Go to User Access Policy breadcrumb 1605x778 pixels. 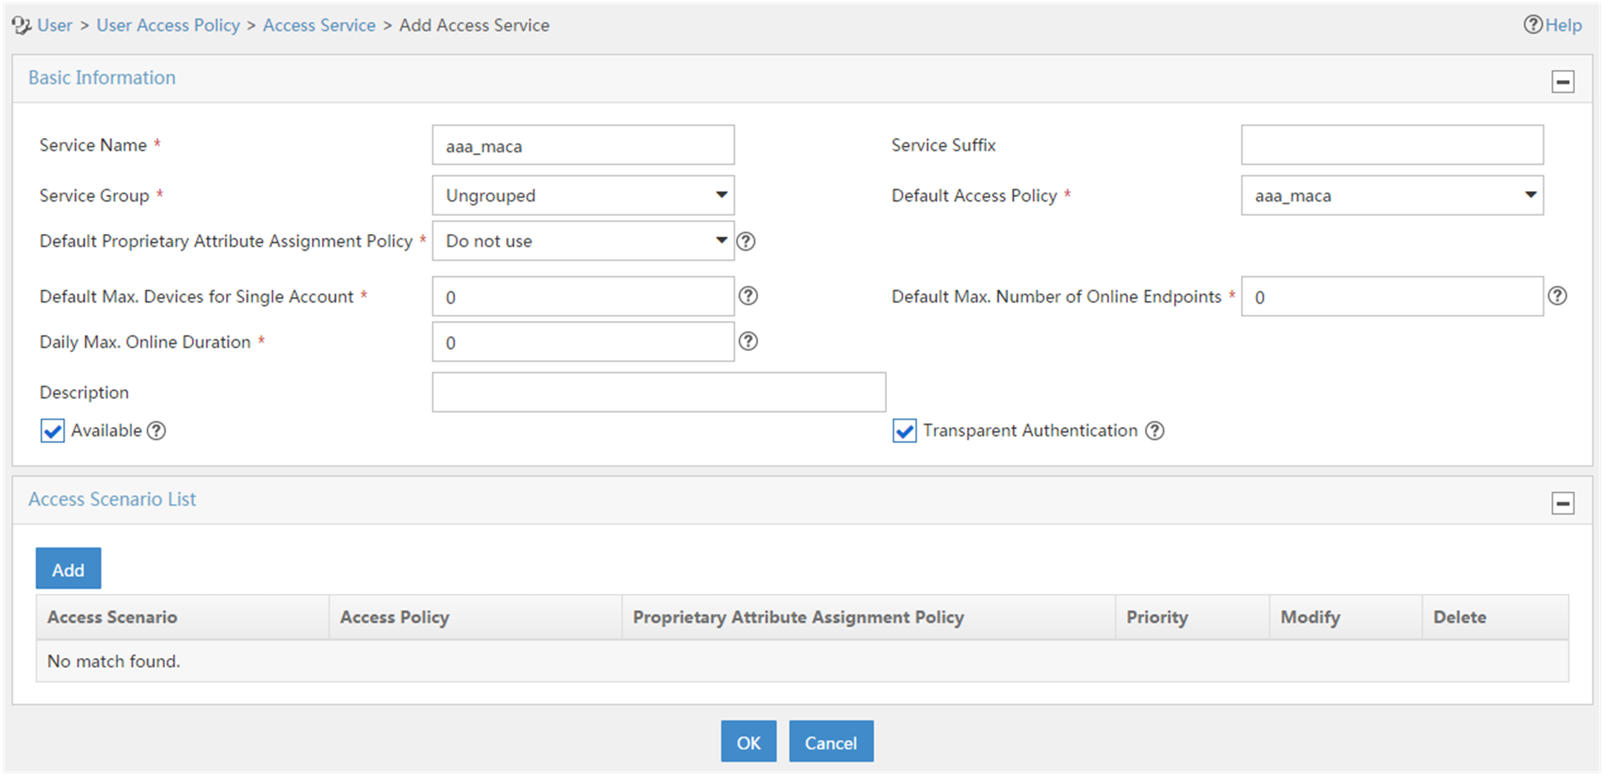point(168,25)
